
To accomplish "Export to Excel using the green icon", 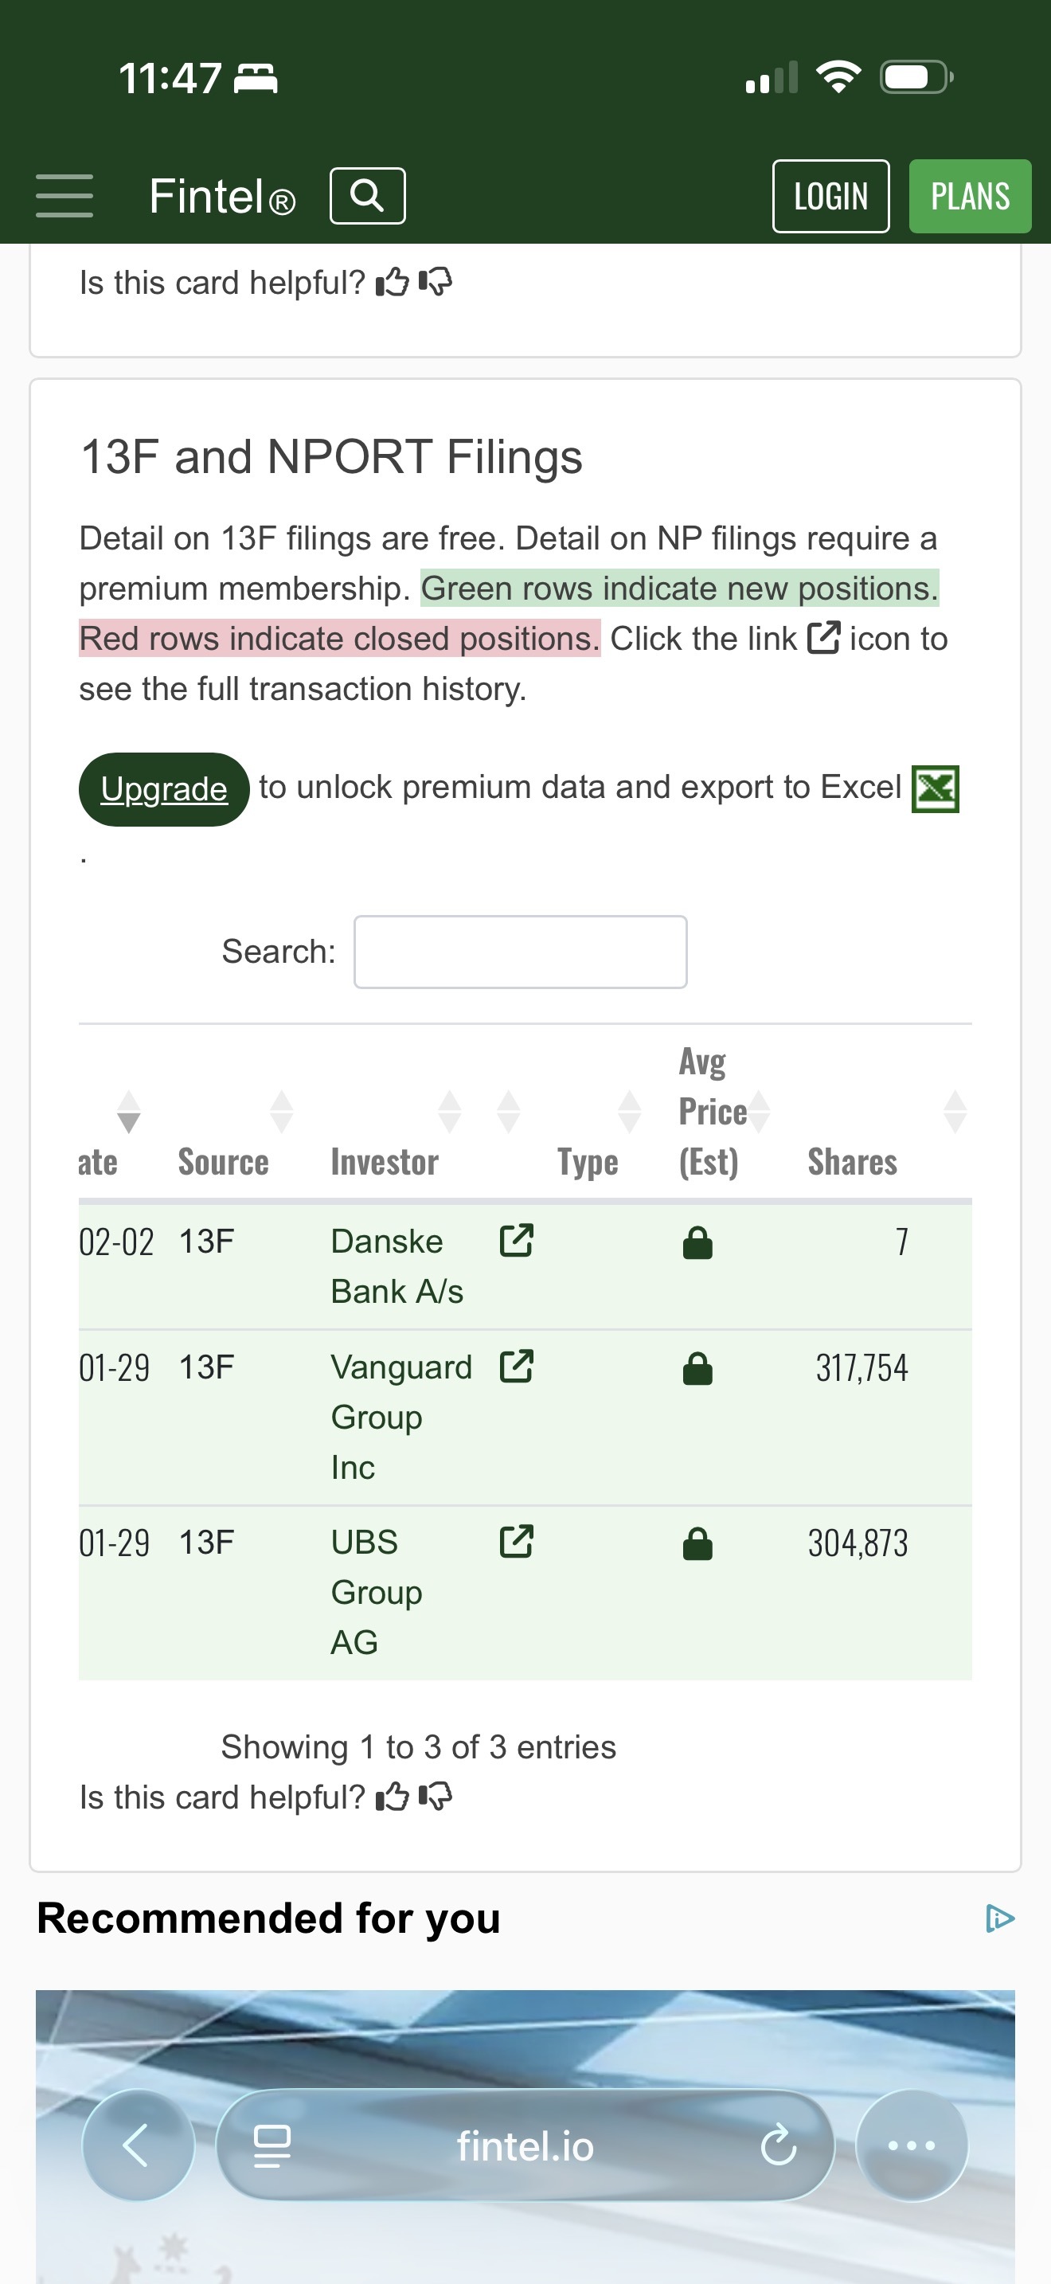I will pos(935,788).
